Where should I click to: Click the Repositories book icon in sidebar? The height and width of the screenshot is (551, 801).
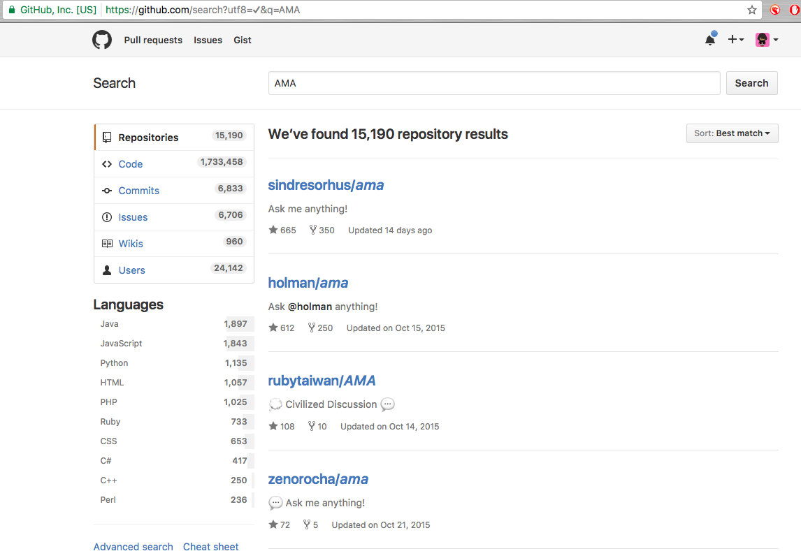pos(107,138)
